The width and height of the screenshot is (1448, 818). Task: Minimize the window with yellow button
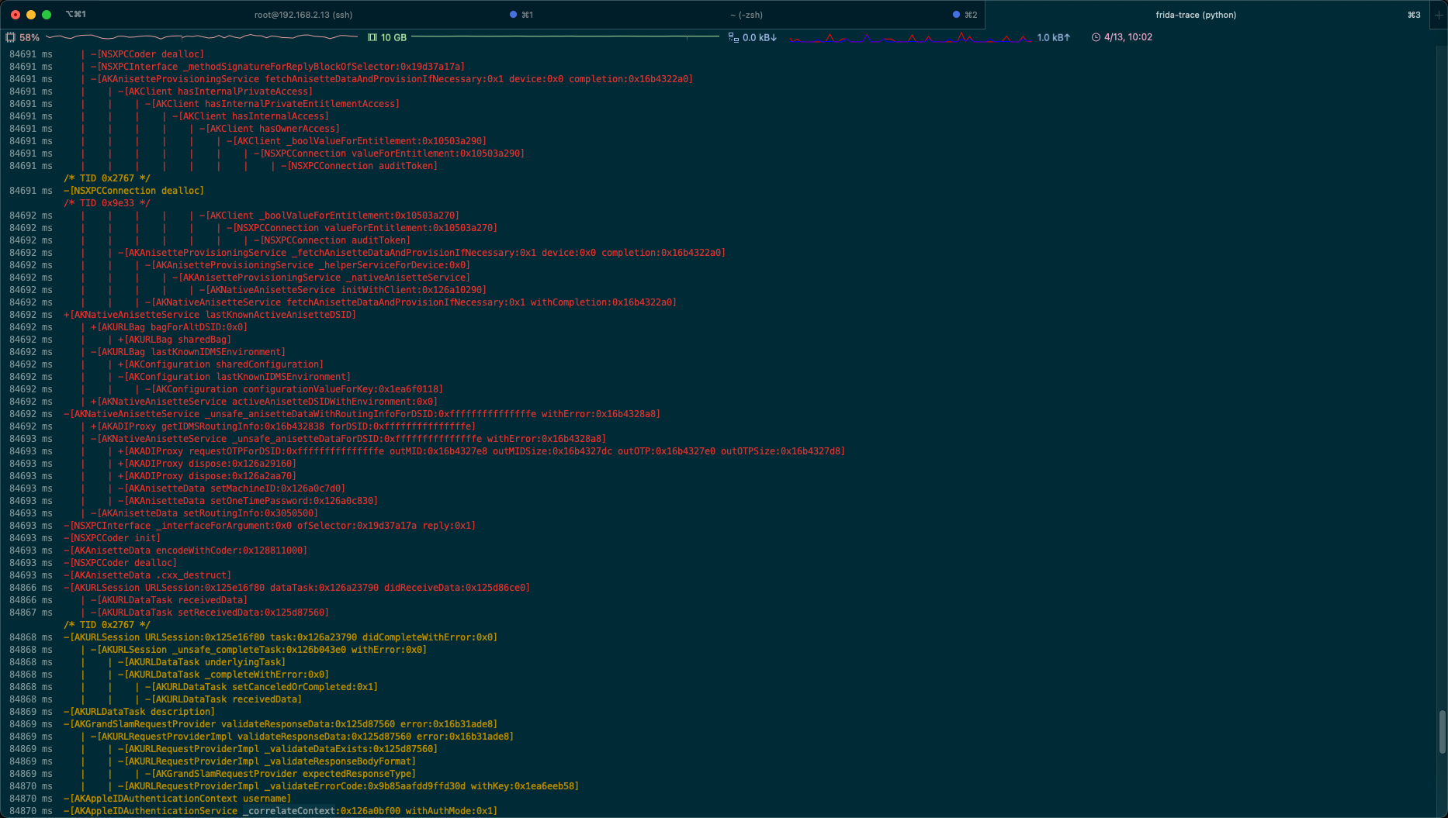(x=31, y=15)
